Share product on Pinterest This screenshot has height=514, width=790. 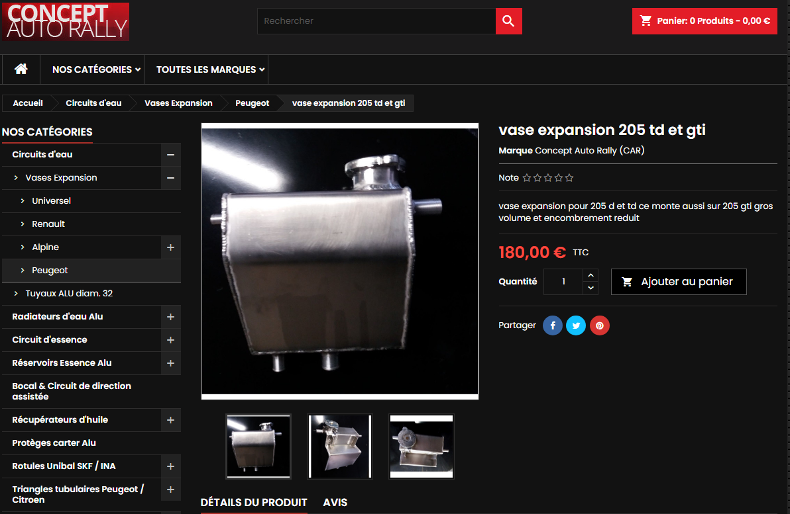coord(599,325)
